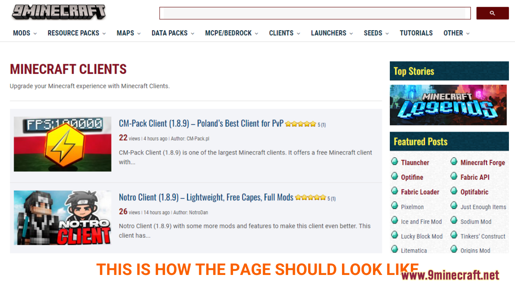Click the diamond icon beside Fabric API
515x289 pixels.
454,176
